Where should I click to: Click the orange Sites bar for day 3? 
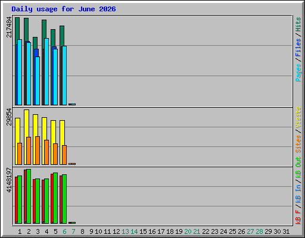tap(38, 151)
